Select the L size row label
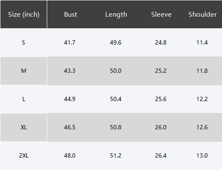This screenshot has height=170, width=222. click(24, 99)
